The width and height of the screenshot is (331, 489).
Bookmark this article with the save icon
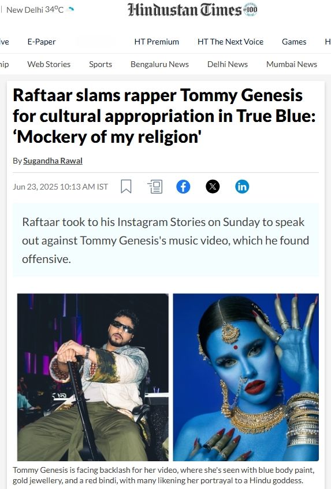(x=126, y=187)
